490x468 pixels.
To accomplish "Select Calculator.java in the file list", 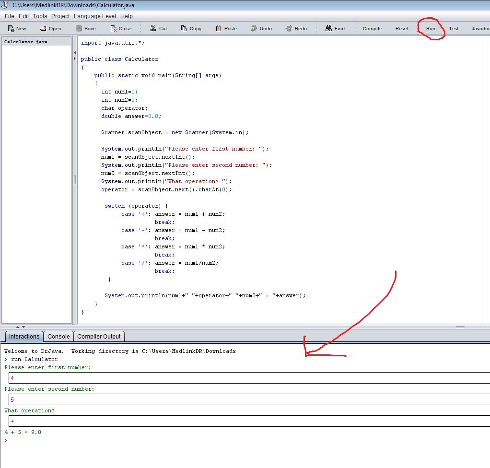I will tap(36, 42).
